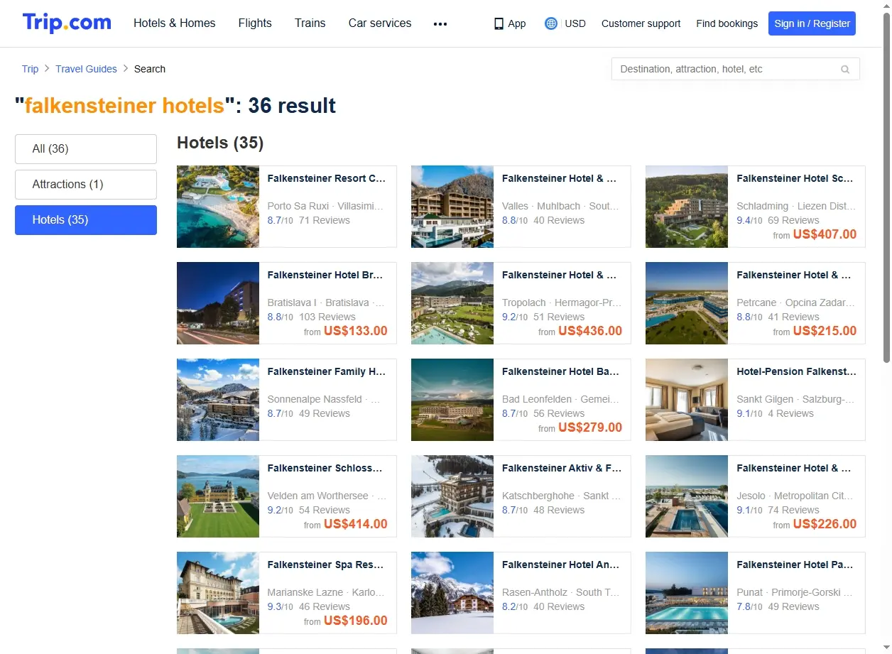Open the App phone icon link

[510, 23]
